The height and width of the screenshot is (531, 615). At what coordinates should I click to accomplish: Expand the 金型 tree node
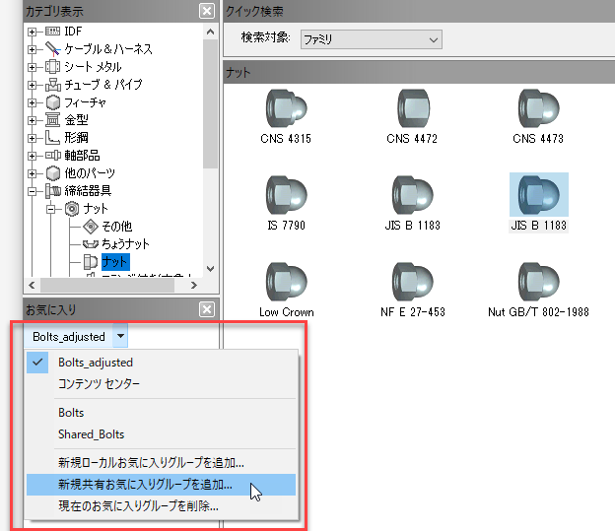pos(33,120)
